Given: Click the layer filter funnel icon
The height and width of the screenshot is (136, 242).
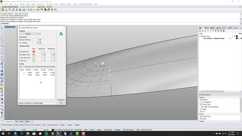Looking at the screenshot, I should click(x=216, y=31).
